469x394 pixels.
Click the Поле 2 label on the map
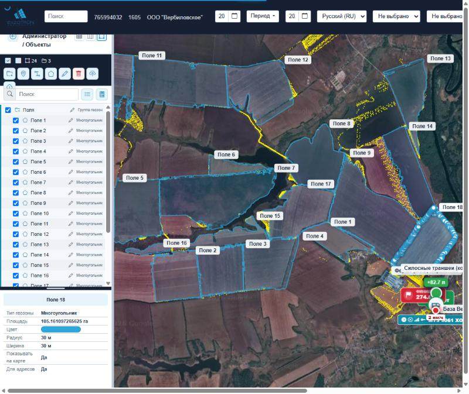(208, 251)
